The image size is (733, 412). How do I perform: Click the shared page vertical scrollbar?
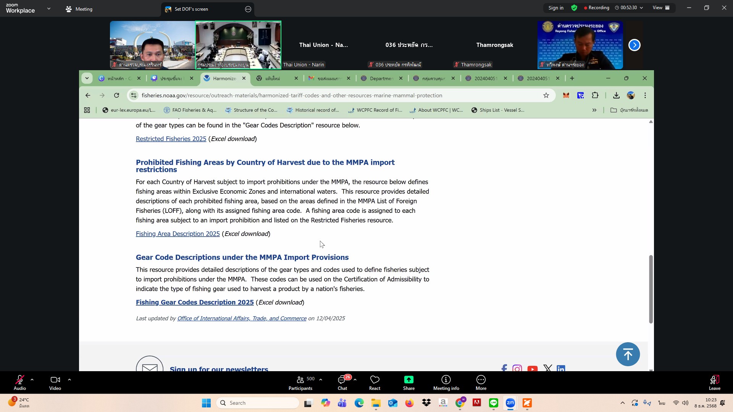pyautogui.click(x=651, y=289)
